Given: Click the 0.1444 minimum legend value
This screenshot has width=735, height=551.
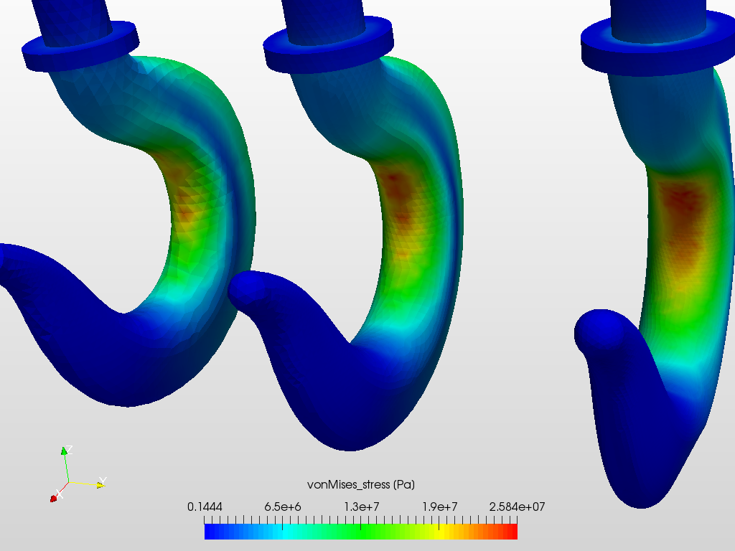Looking at the screenshot, I should (205, 507).
